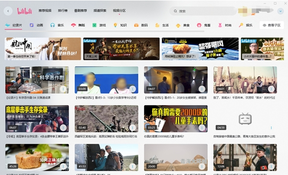
Task: Select the 纪录片 whale icon
Action: 7,25
